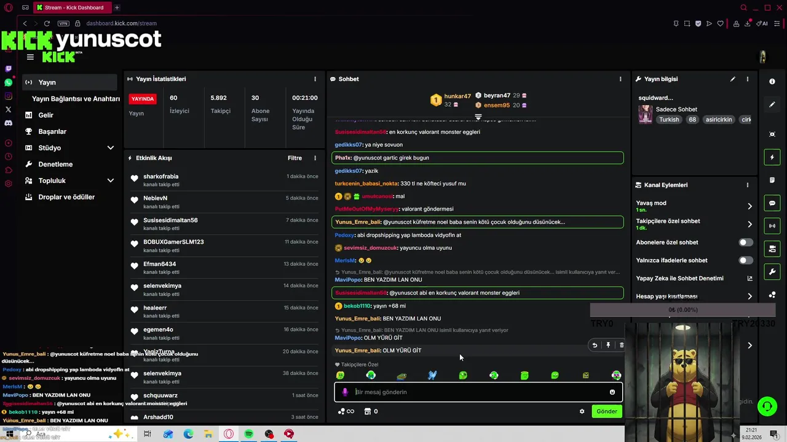Image resolution: width=787 pixels, height=442 pixels.
Task: Open options menu of Etkinlik Akışı panel
Action: [315, 158]
